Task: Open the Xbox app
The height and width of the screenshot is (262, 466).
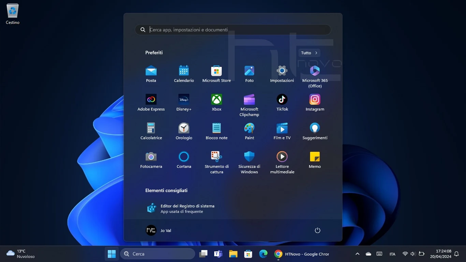Action: 217,103
